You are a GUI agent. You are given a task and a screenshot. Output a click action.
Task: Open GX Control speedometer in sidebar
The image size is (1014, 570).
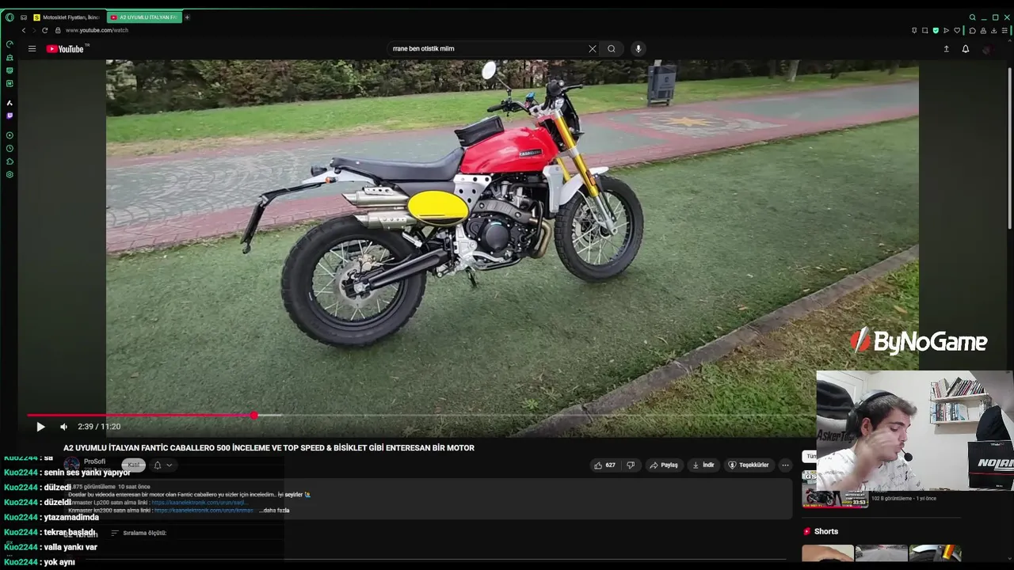10,44
